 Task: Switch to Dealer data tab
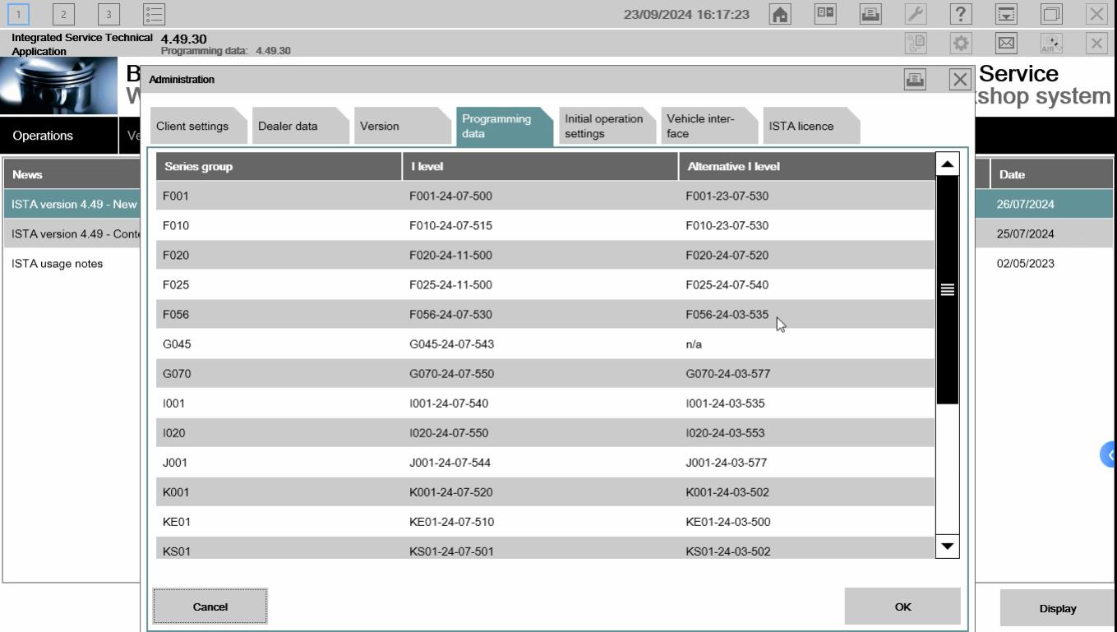click(x=300, y=127)
